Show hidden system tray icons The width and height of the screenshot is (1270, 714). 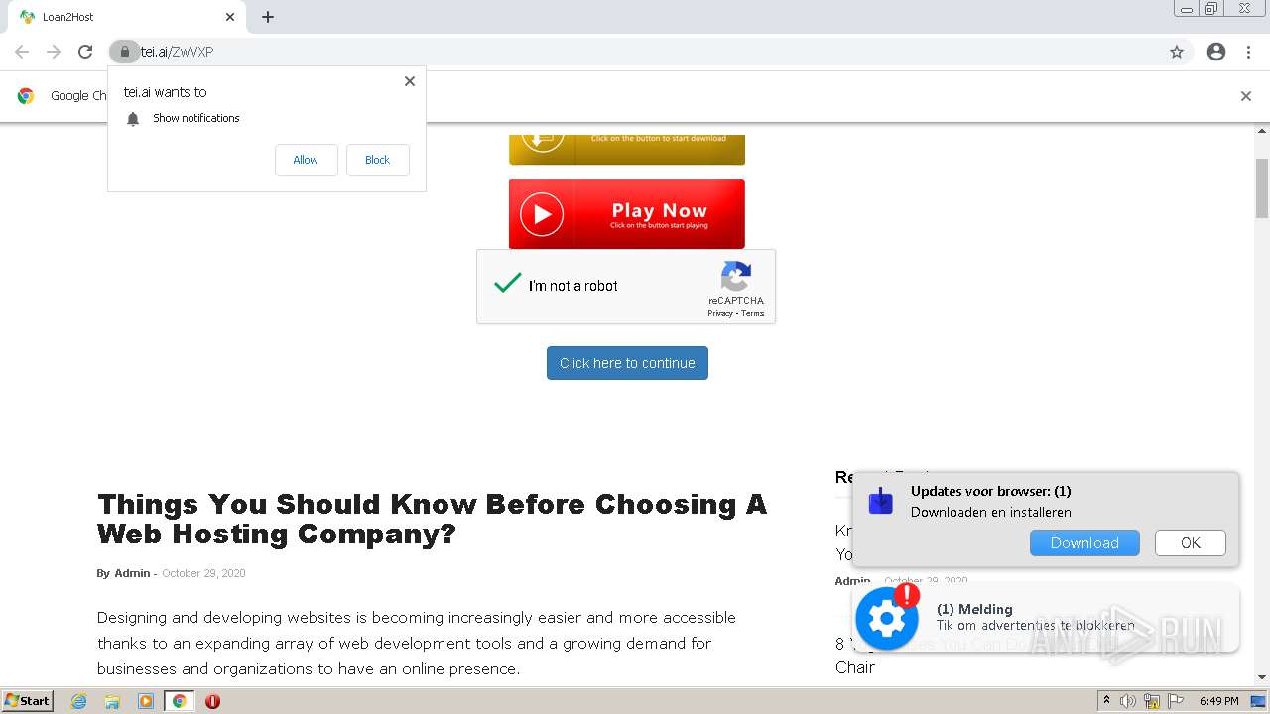point(1107,701)
